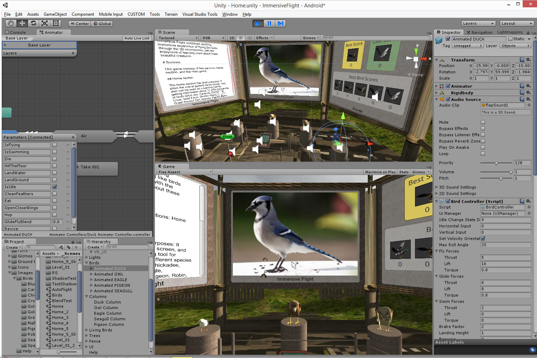This screenshot has height=358, width=537.
Task: Click the Pause button
Action: coord(269,23)
